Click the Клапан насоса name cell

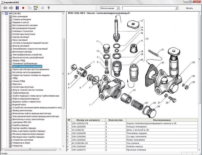pos(162,146)
